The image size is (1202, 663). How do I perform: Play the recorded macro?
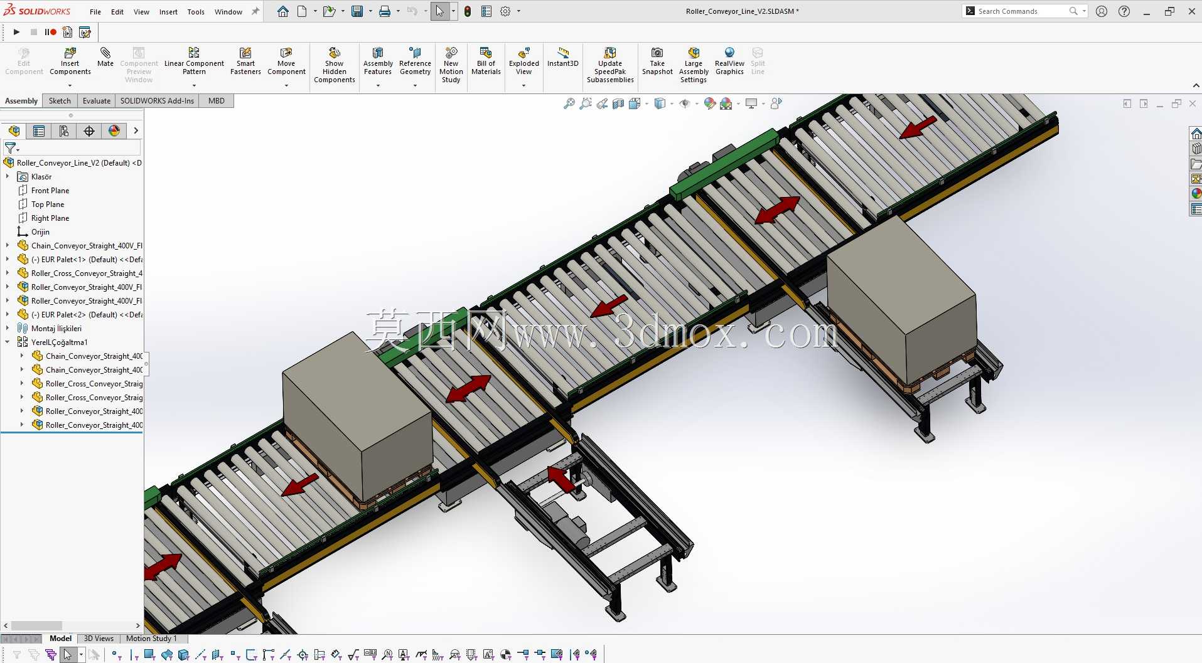(16, 32)
